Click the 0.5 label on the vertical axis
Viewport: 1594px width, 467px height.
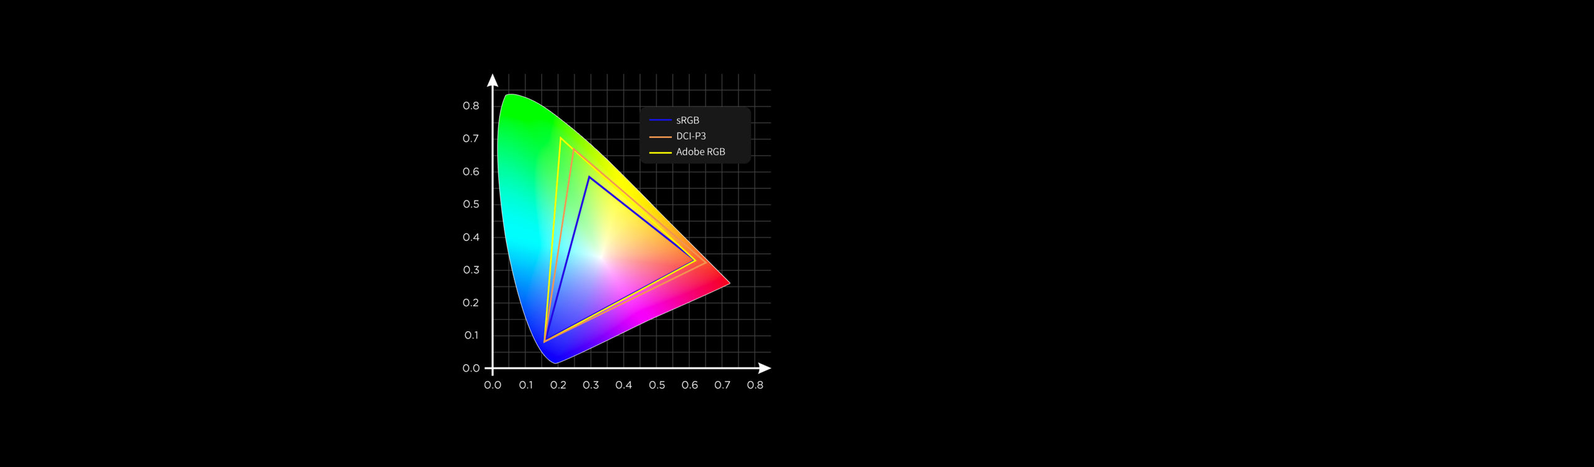[471, 204]
